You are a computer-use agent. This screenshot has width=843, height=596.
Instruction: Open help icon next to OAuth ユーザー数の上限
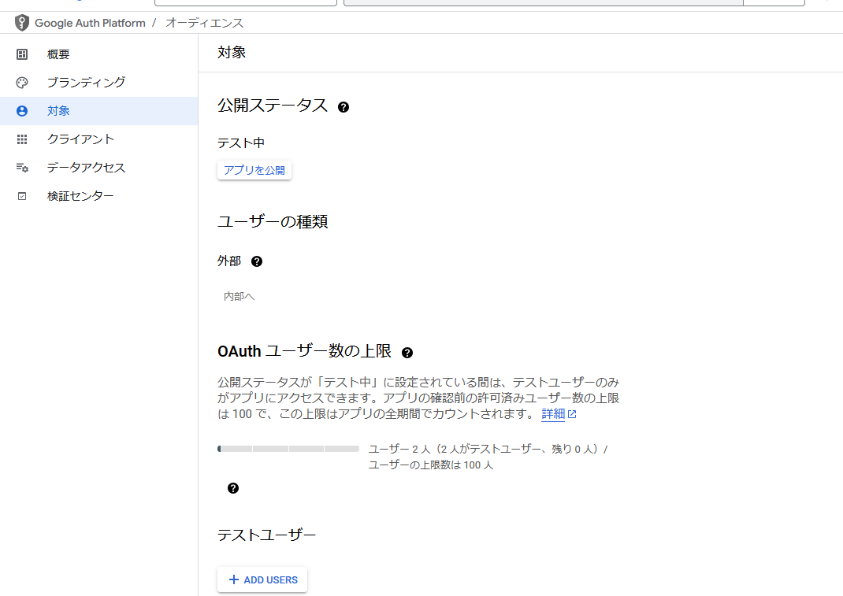tap(407, 353)
